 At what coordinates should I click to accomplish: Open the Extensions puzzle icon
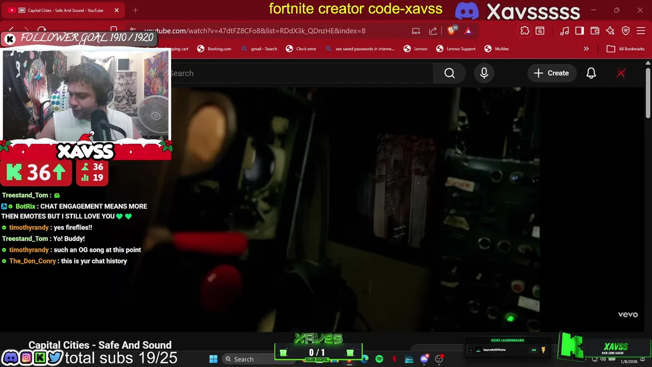[x=525, y=31]
